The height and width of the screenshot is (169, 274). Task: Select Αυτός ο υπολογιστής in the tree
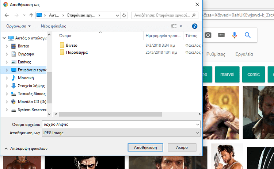(x=31, y=38)
